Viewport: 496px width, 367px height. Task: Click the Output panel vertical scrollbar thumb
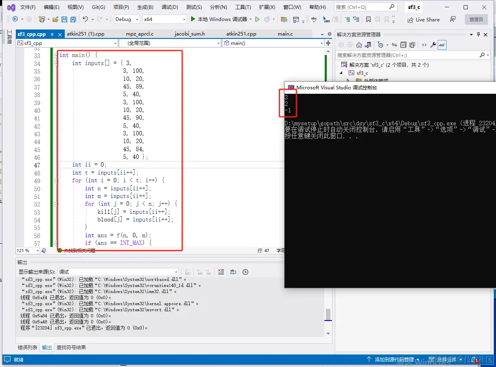point(328,314)
